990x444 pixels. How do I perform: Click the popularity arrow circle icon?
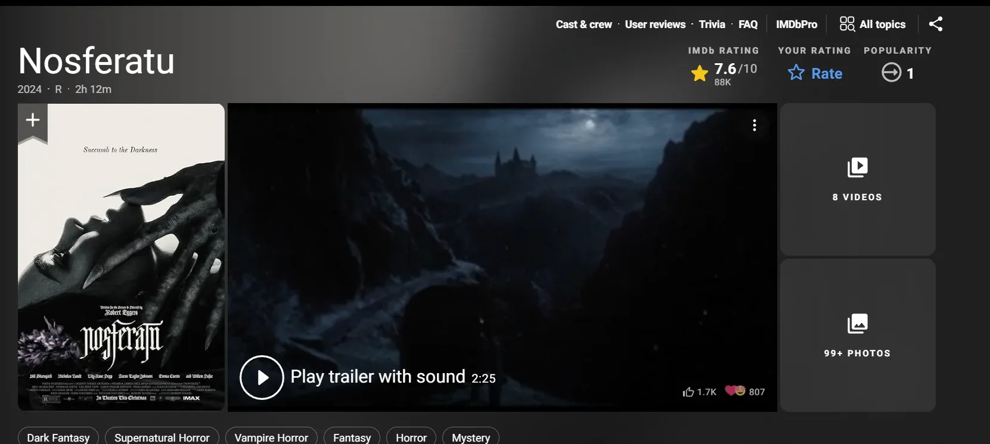(892, 73)
